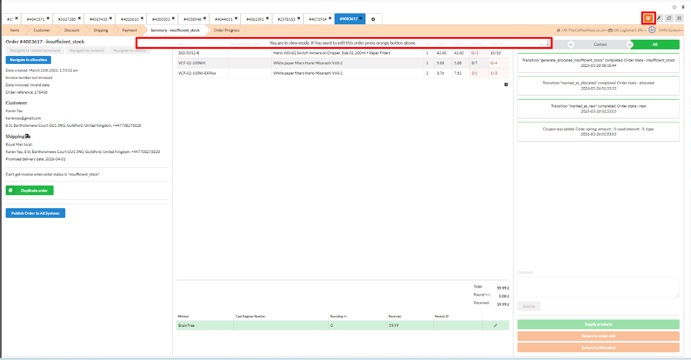Close the #4044011 tab

pyautogui.click(x=236, y=18)
